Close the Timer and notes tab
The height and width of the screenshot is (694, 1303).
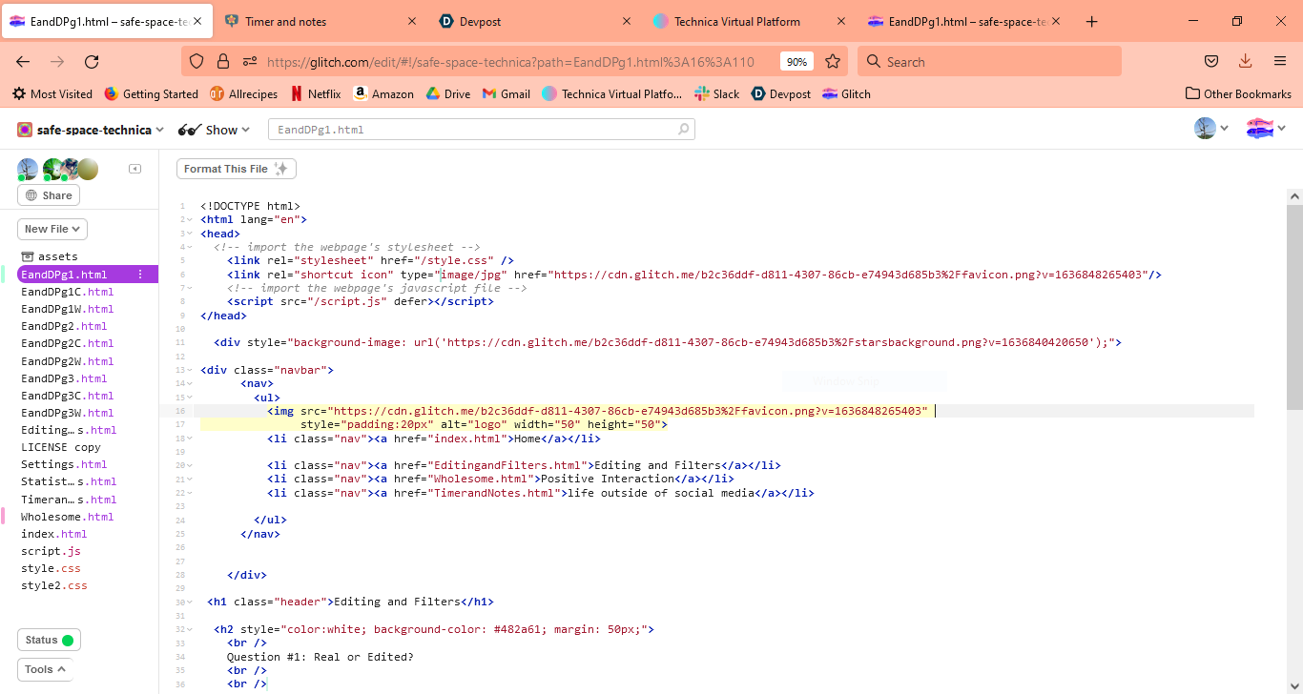click(x=412, y=21)
